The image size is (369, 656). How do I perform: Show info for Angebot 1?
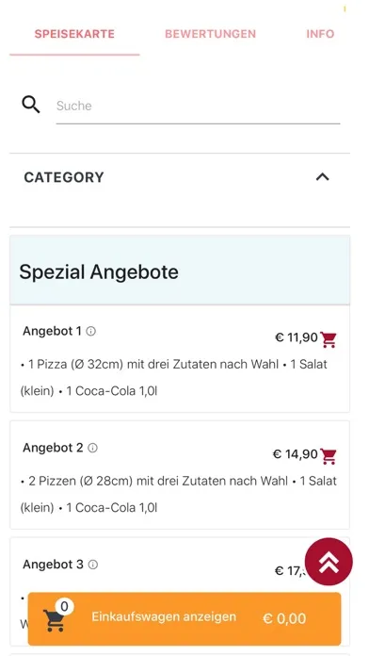click(90, 332)
